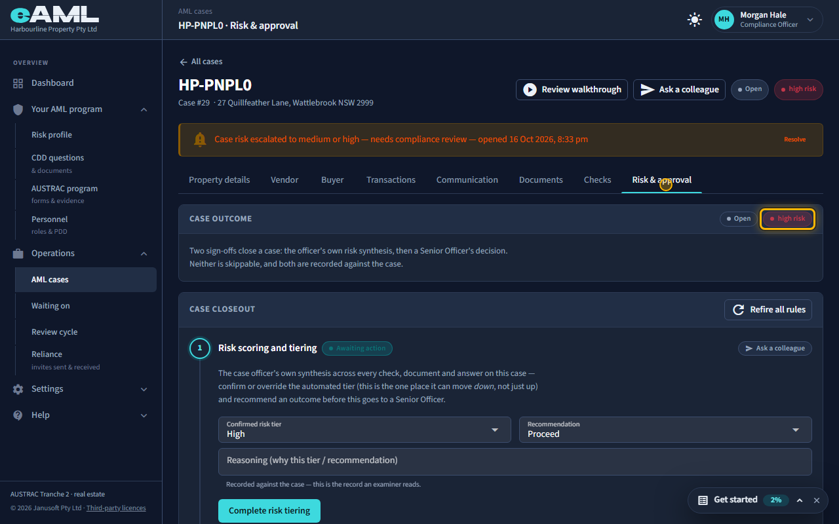Click the eAML logo

pyautogui.click(x=54, y=16)
